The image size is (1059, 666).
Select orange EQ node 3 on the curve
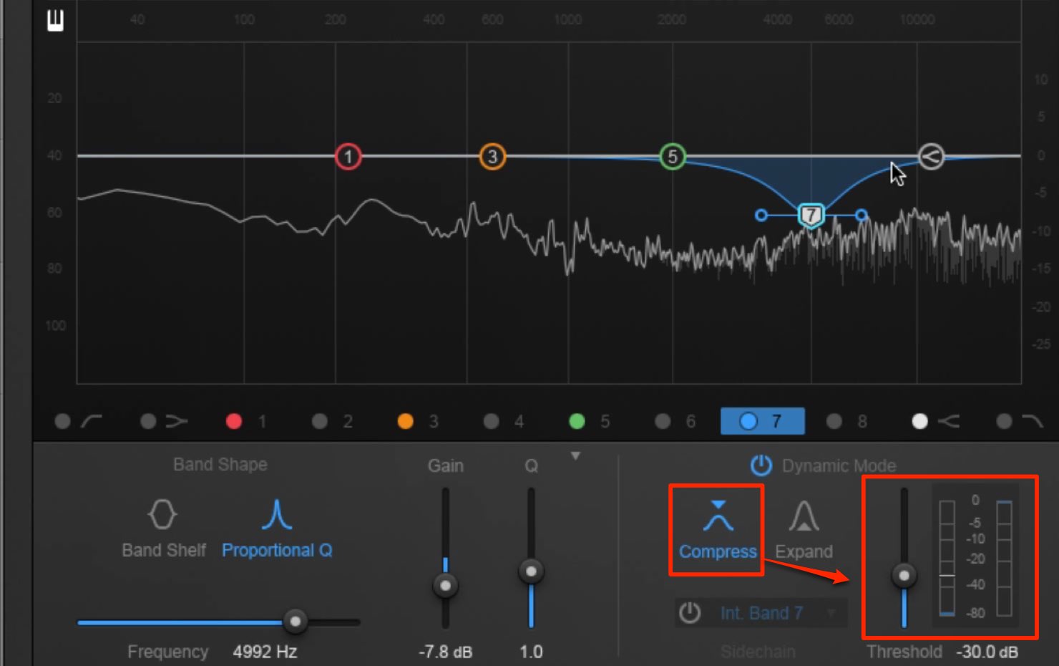coord(492,156)
